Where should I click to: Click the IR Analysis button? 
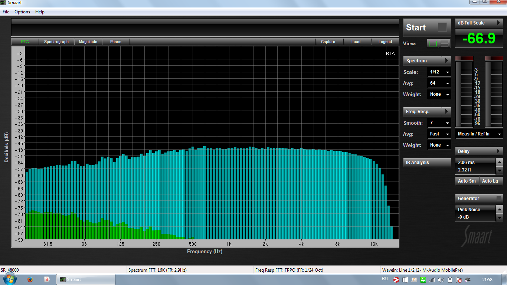click(427, 163)
